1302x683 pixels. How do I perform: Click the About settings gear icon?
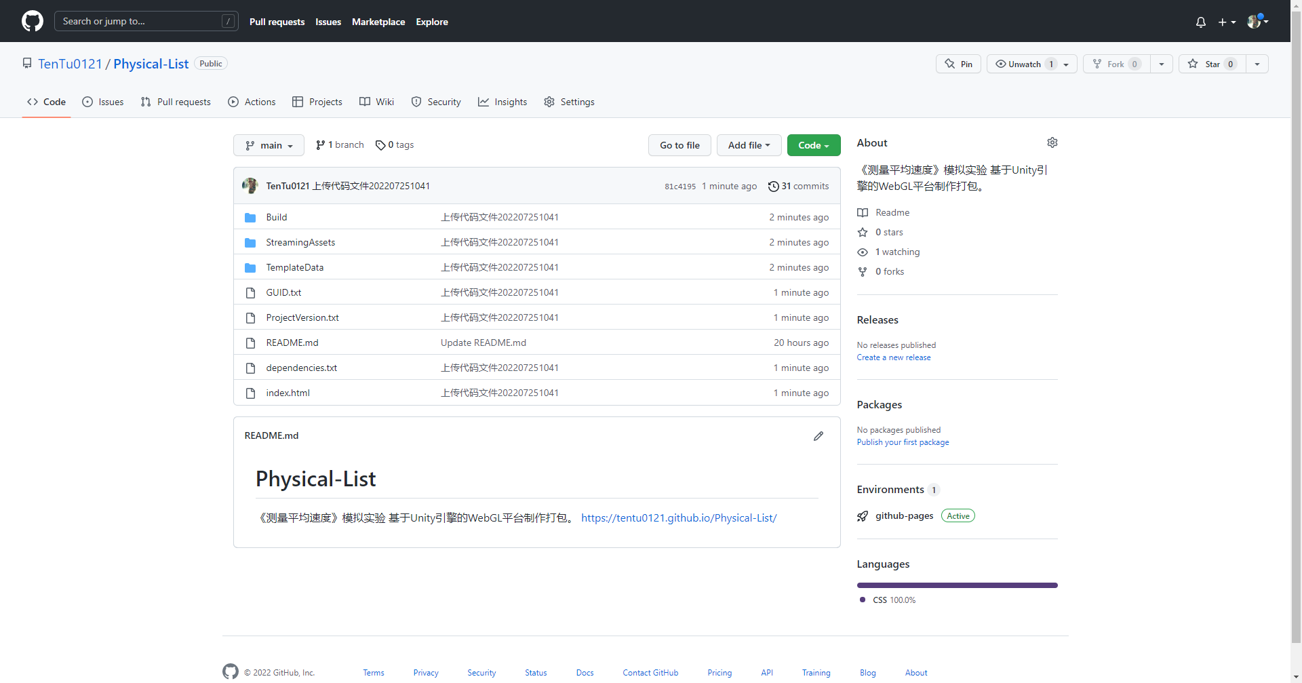point(1052,142)
